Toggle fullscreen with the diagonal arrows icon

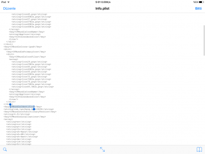102,150
